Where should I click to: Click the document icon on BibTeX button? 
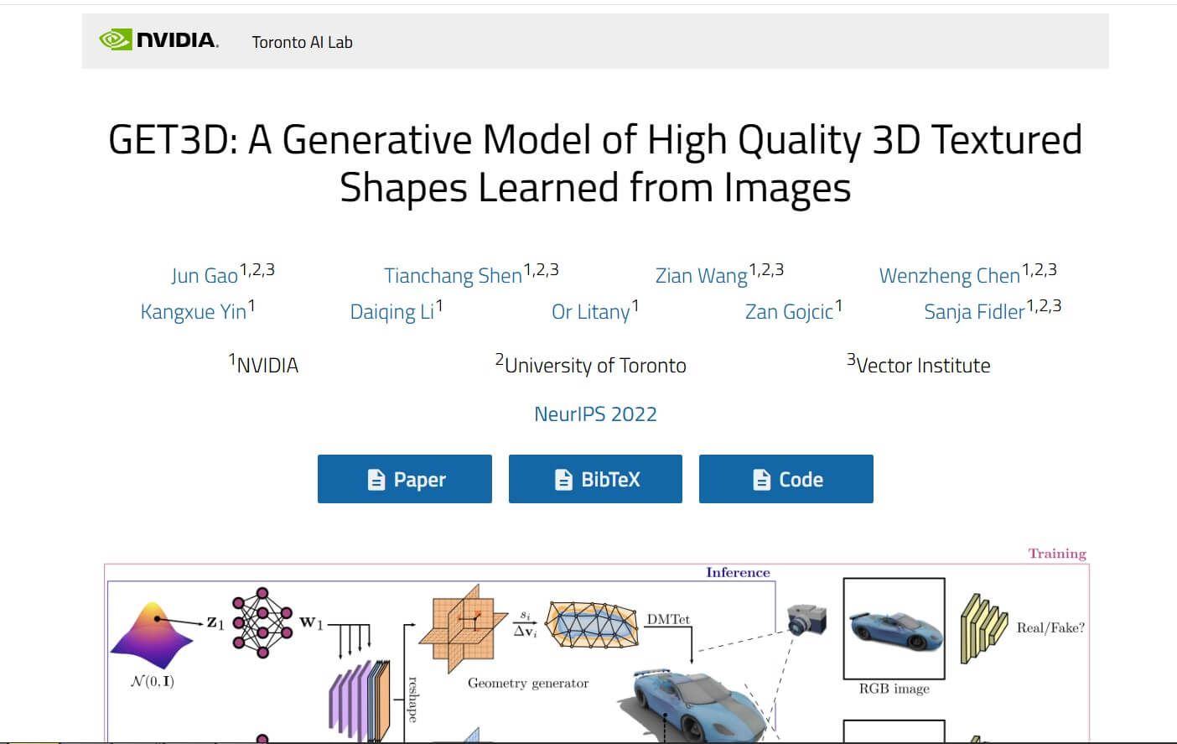tap(564, 480)
